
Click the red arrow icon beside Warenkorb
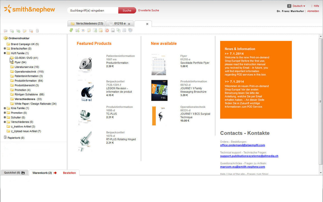55,173
